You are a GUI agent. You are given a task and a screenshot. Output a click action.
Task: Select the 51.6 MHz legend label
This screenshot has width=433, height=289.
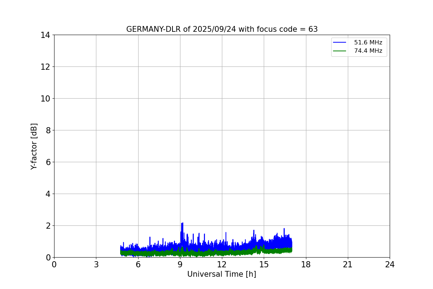[368, 43]
